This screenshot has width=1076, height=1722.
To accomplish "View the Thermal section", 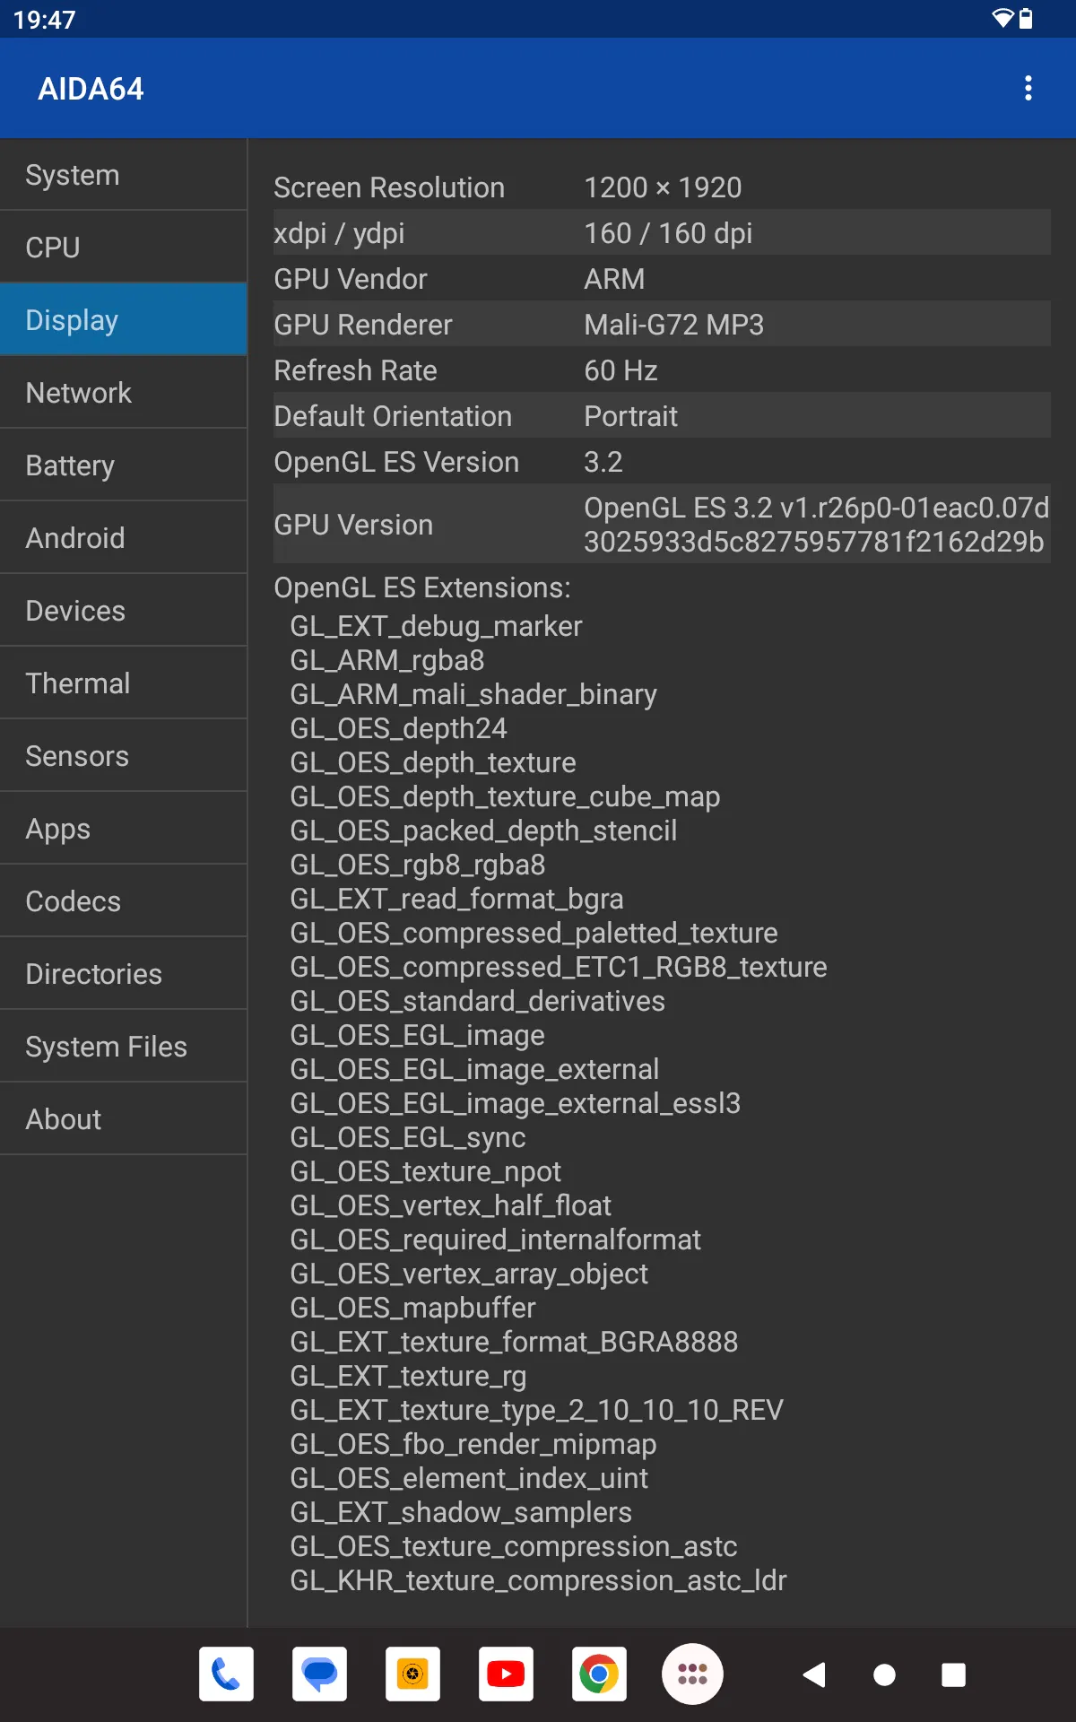I will (x=124, y=683).
